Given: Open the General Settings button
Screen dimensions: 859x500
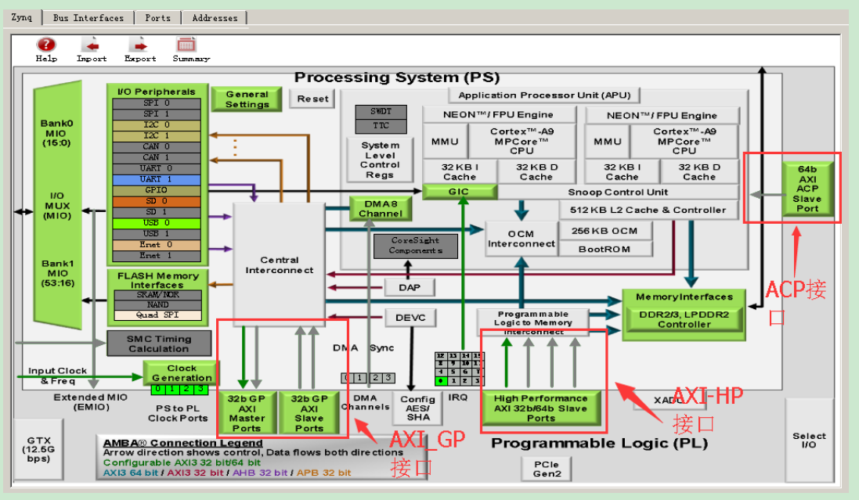Looking at the screenshot, I should 246,98.
